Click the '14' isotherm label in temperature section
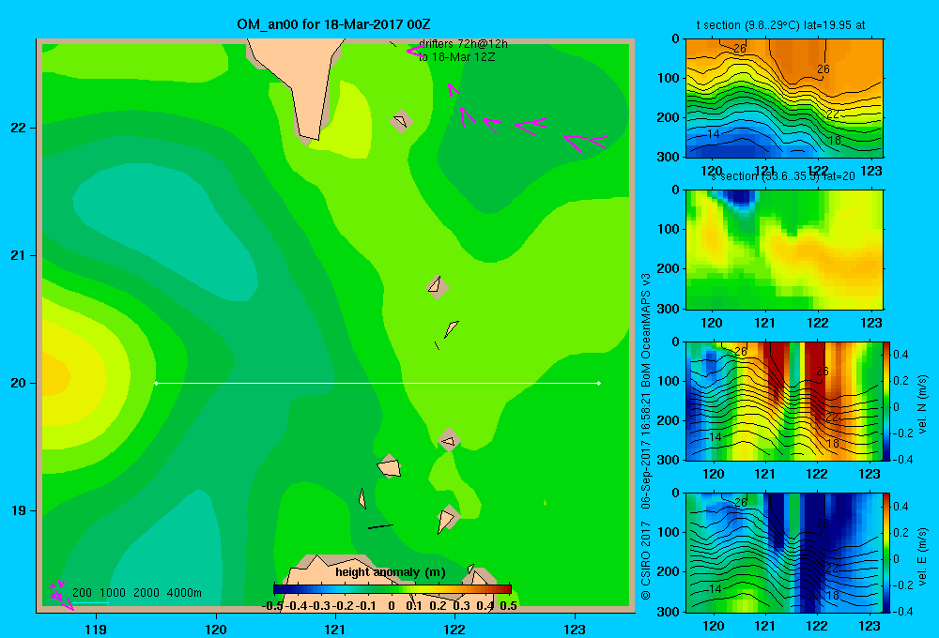Screen dimensions: 939x638 coord(714,134)
